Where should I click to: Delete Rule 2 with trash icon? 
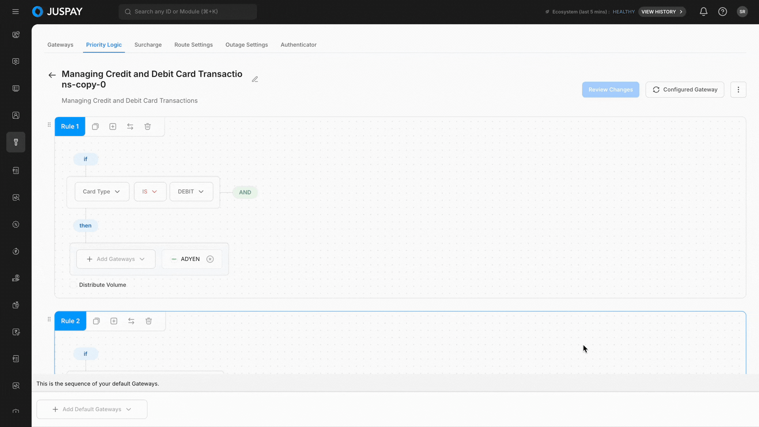point(149,321)
